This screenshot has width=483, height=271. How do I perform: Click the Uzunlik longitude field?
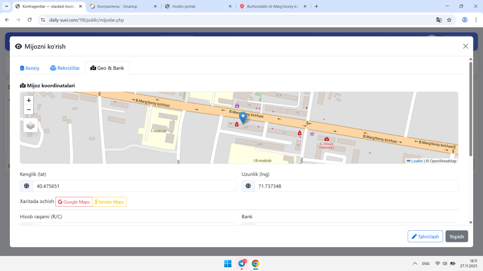(x=356, y=186)
